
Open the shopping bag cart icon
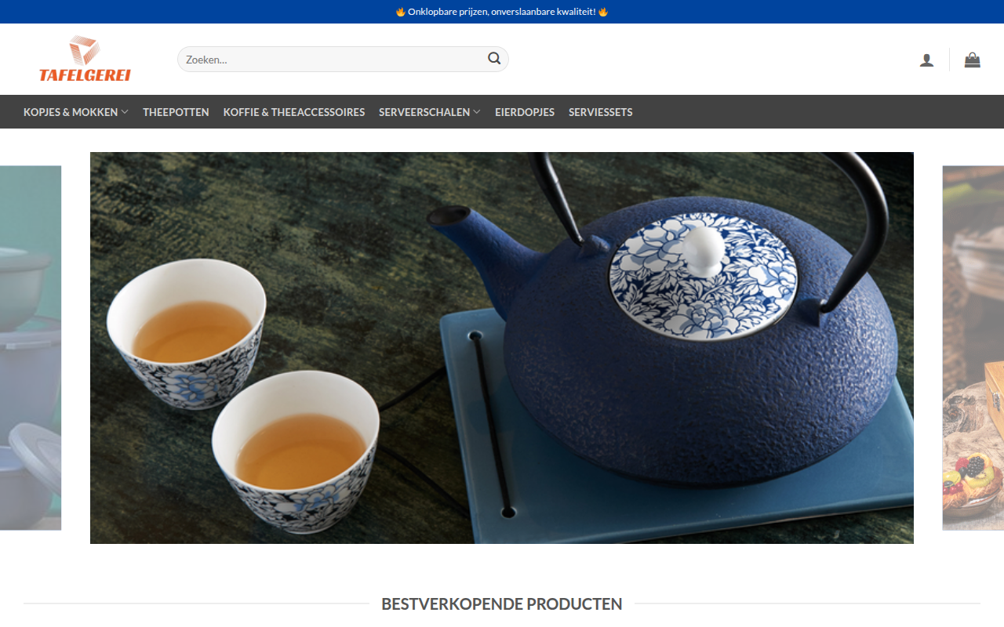pos(973,60)
